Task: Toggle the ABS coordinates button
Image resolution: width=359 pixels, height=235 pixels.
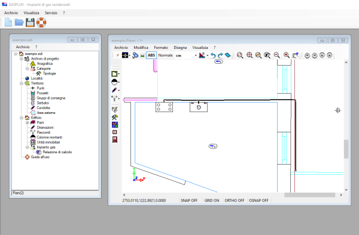Action: 151,55
